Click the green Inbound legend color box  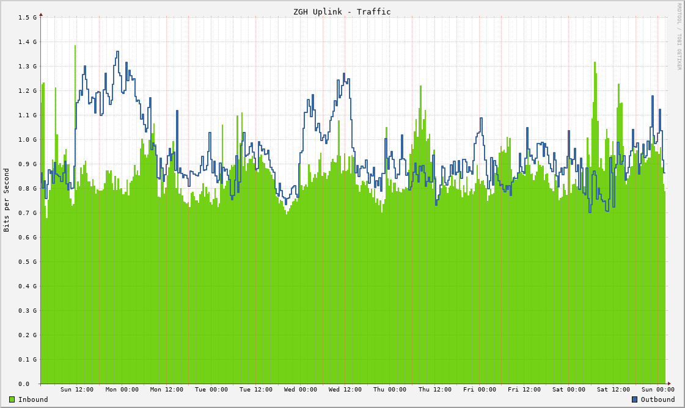(12, 399)
